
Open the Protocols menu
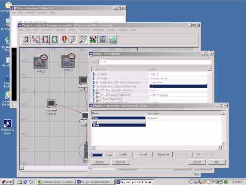(84, 30)
